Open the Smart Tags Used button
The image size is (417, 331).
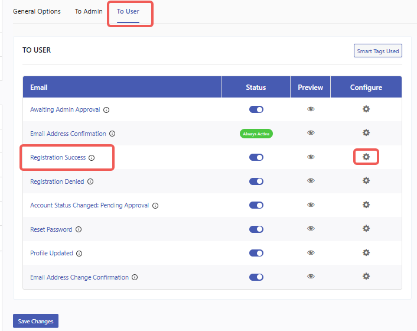click(x=378, y=51)
